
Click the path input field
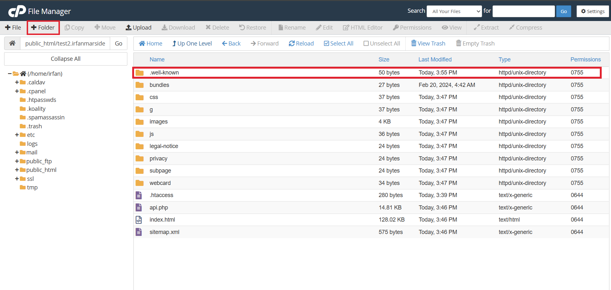65,43
